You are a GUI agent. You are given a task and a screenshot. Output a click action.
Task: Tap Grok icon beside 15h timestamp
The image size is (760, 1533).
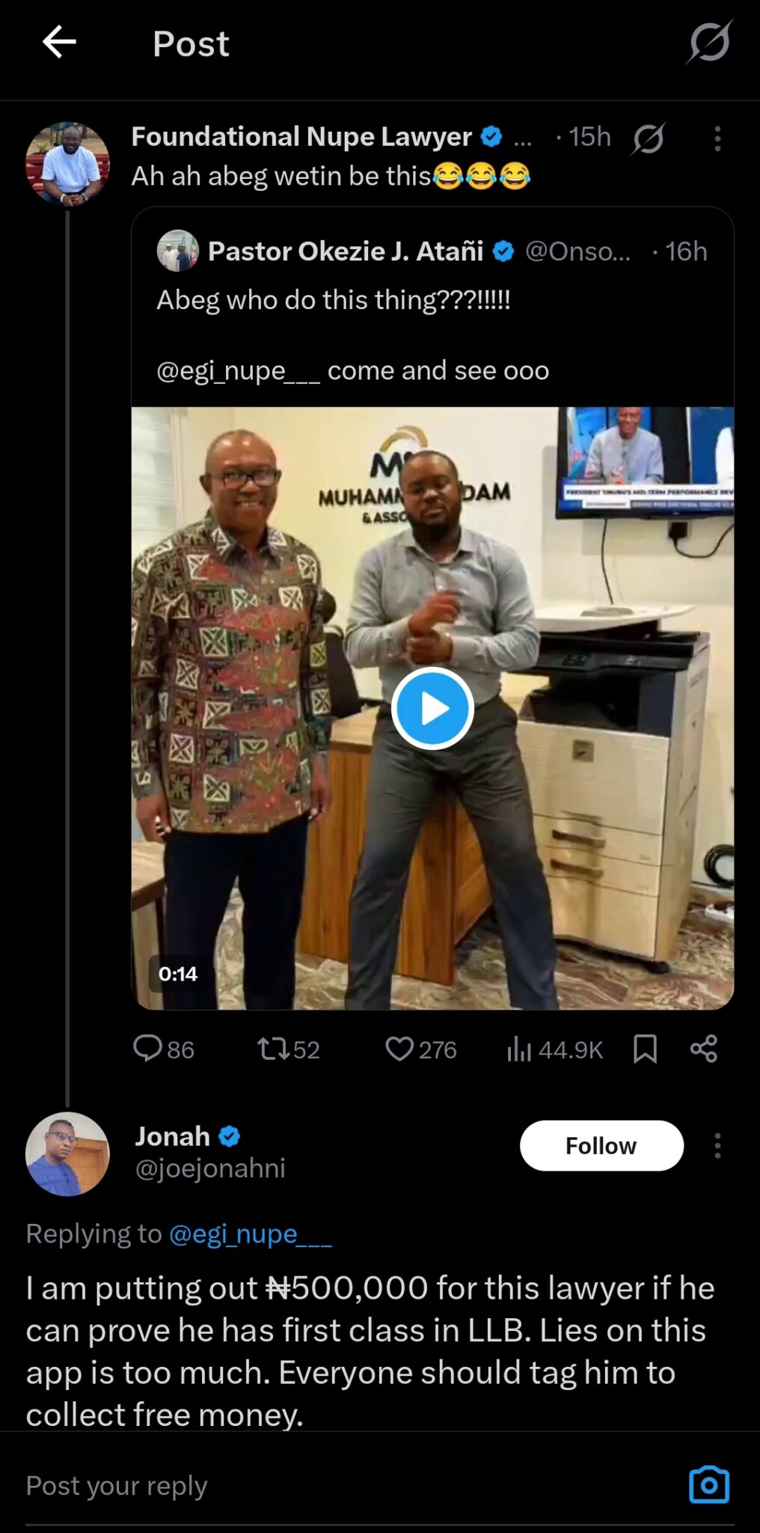(x=648, y=138)
